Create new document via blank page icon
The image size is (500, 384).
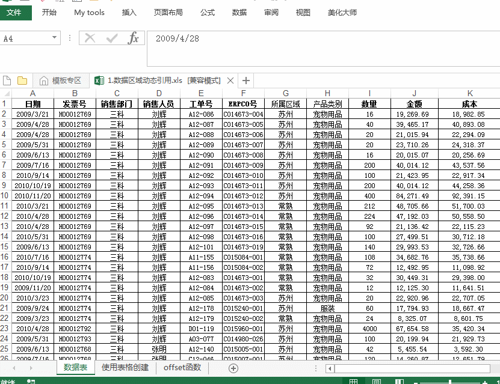point(7,81)
